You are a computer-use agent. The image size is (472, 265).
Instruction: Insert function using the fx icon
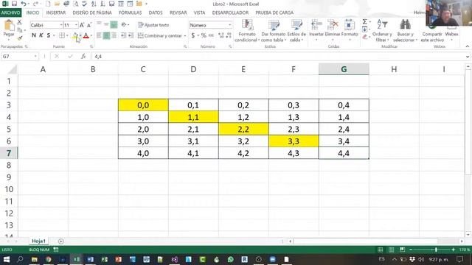click(83, 57)
